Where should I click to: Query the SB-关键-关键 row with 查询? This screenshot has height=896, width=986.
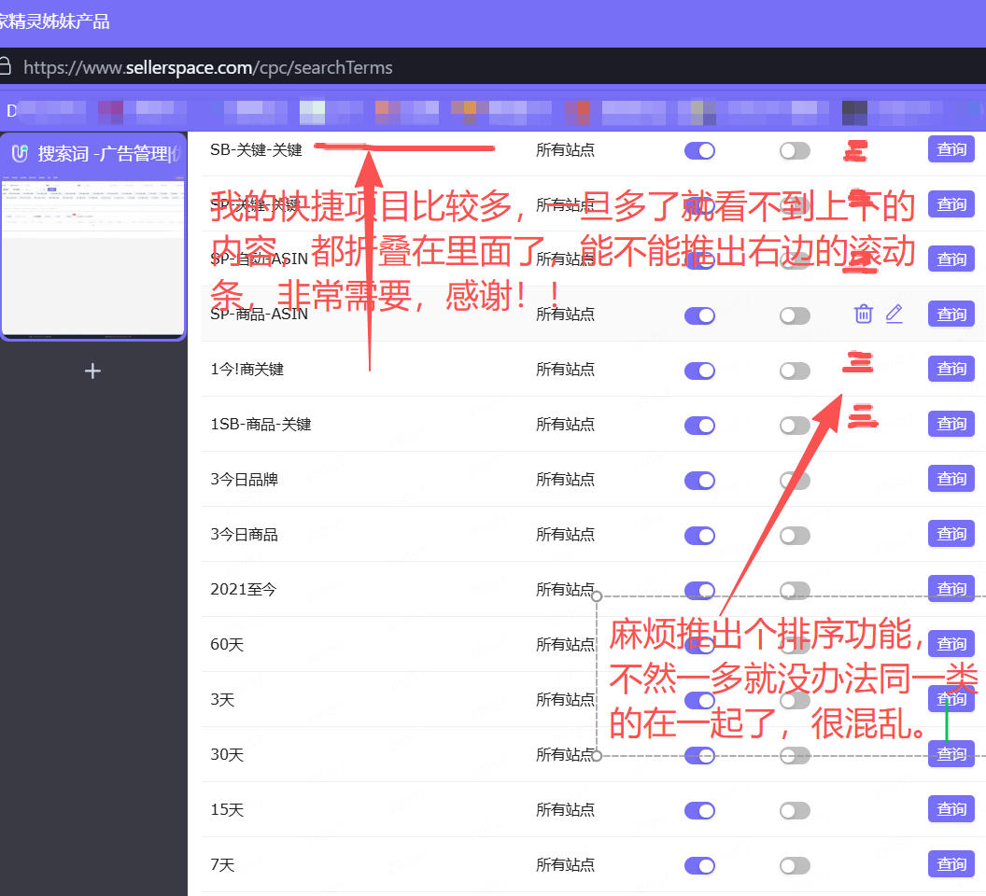tap(951, 149)
